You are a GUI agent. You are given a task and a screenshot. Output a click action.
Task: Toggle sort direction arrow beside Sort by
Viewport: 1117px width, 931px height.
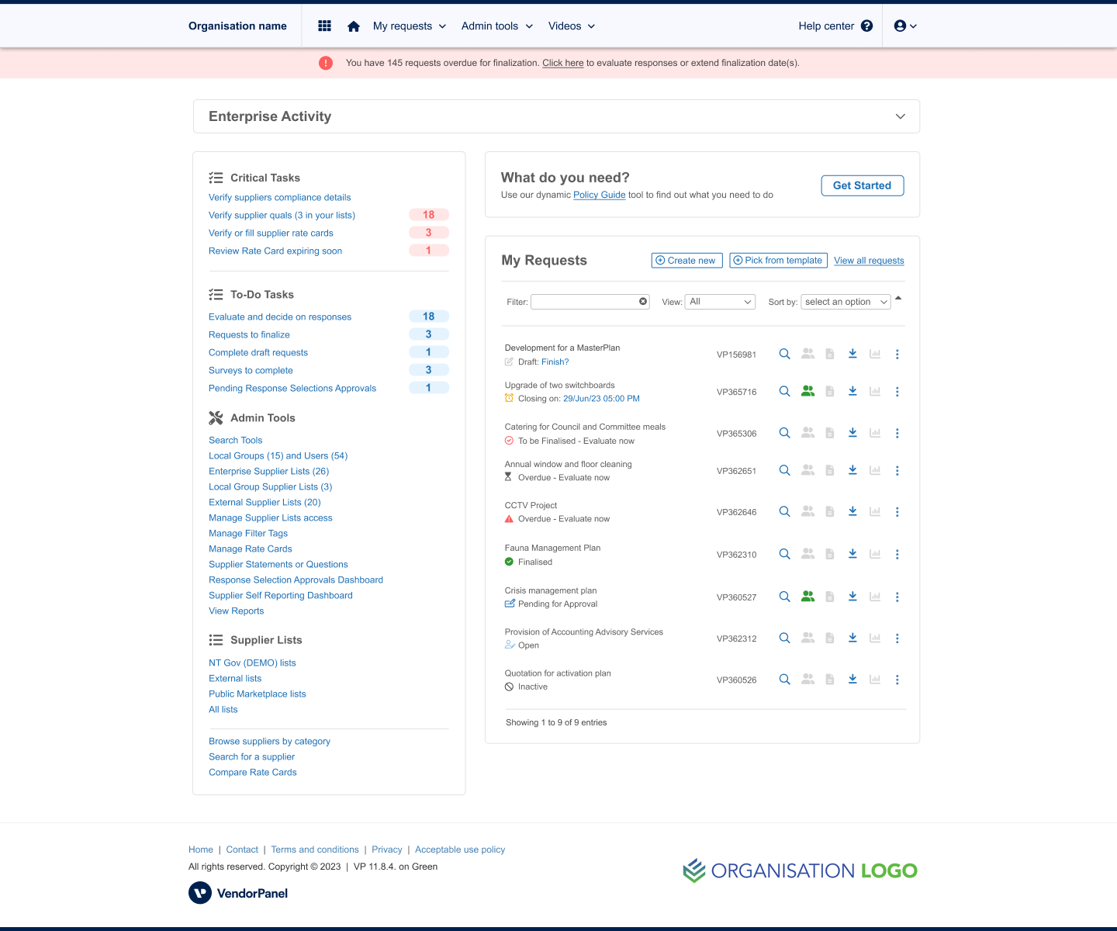(x=898, y=299)
